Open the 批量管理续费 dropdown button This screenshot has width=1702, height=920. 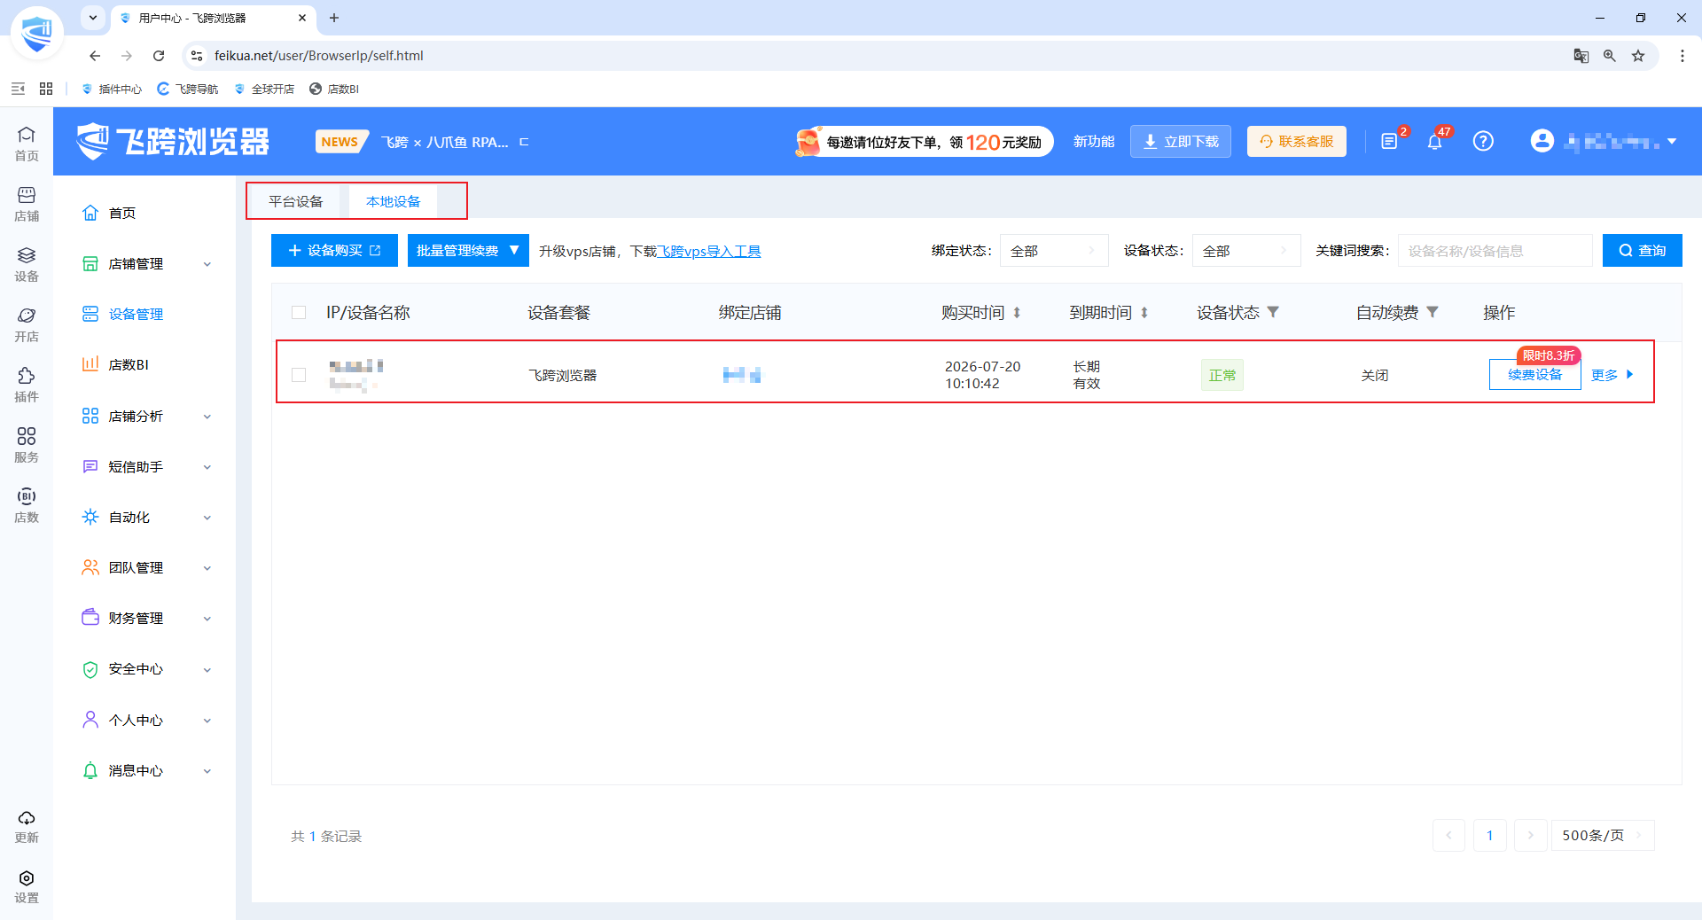coord(468,251)
